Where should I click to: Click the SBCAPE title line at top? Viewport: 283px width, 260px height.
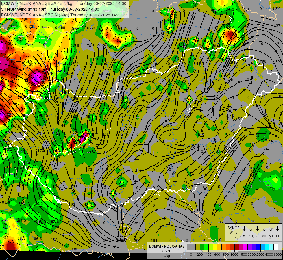(x=64, y=3)
